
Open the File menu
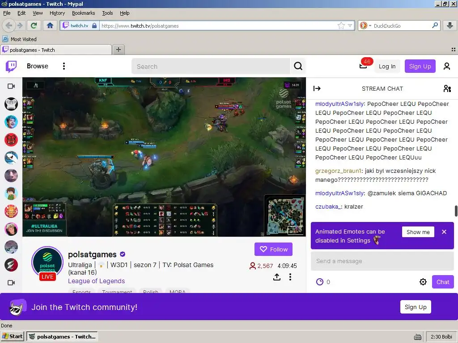pos(7,13)
